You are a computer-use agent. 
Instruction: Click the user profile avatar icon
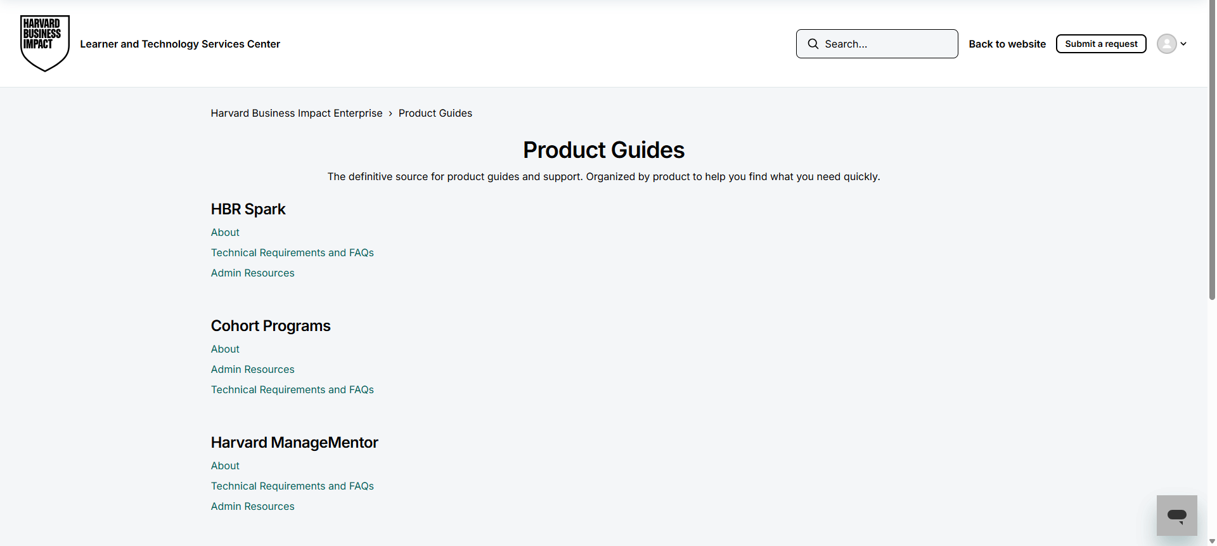click(x=1166, y=44)
